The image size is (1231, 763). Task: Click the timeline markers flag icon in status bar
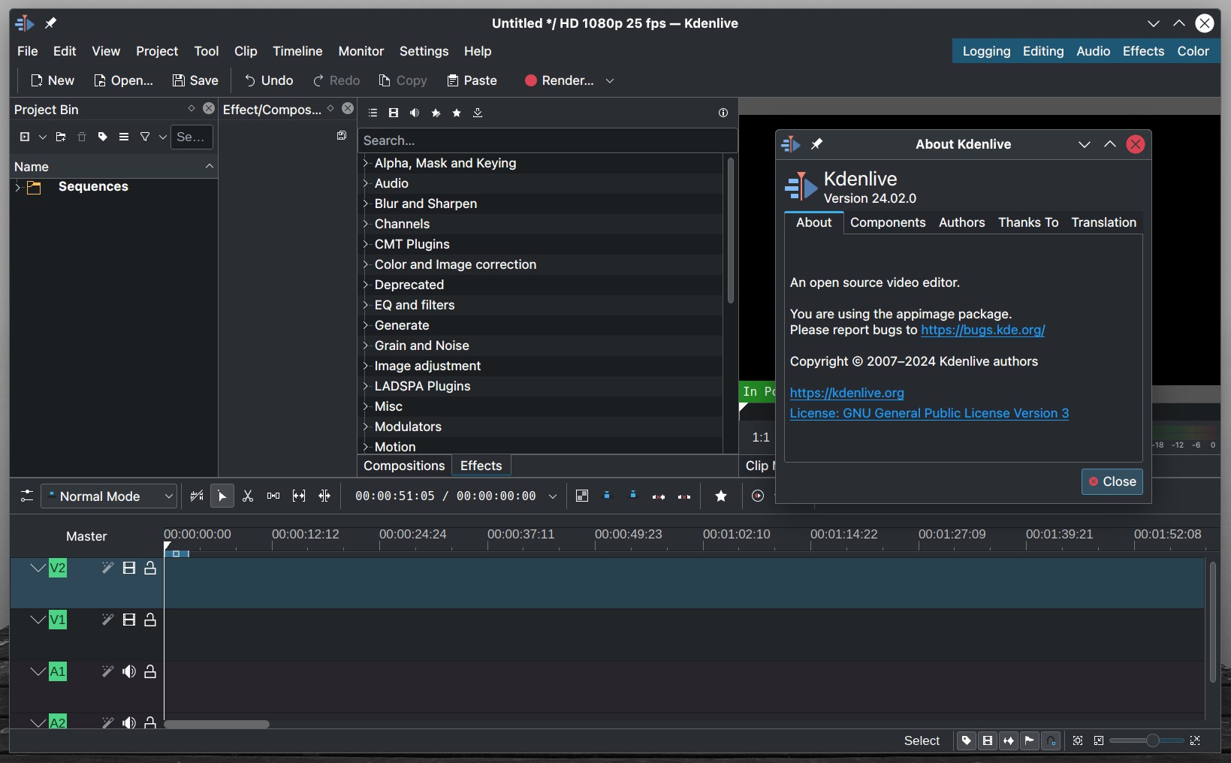(1030, 740)
